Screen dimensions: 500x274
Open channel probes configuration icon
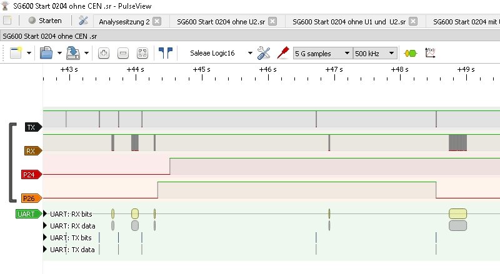click(x=282, y=54)
